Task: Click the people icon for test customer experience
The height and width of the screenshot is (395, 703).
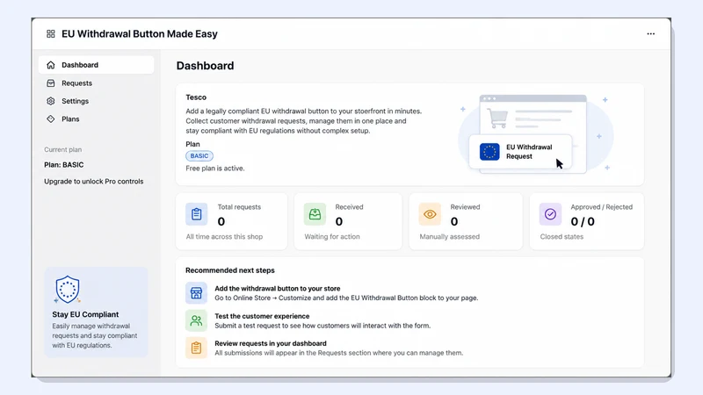Action: [196, 320]
